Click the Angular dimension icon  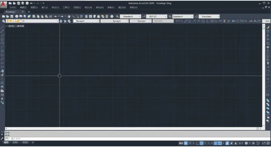coord(207,21)
